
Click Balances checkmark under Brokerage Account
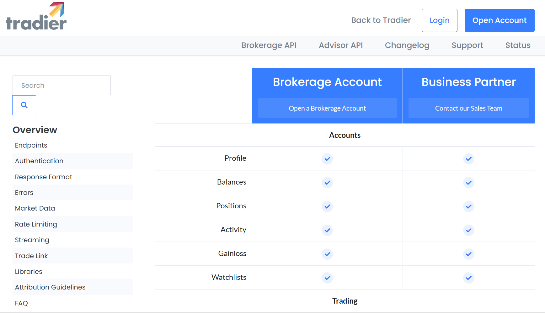click(x=327, y=182)
